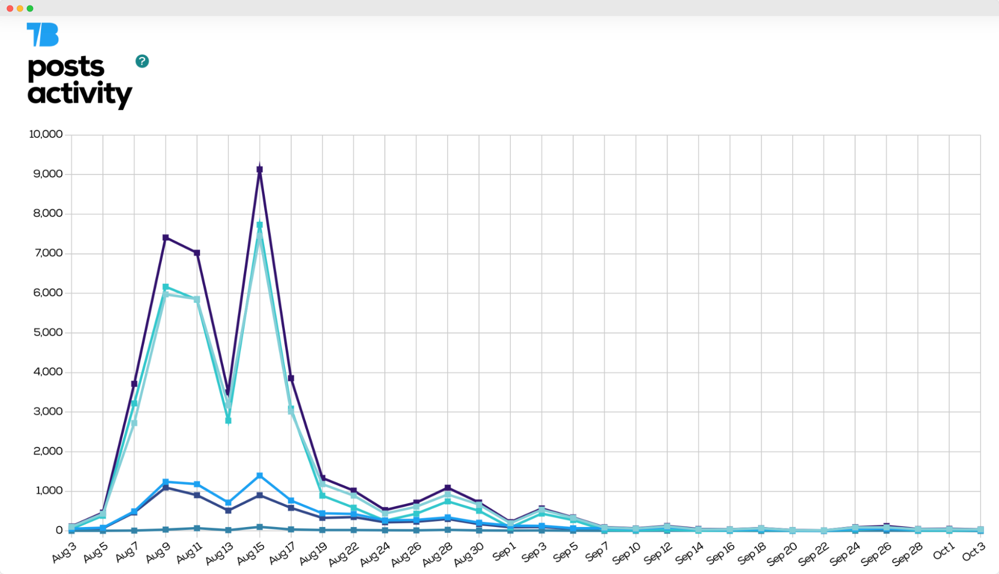Click the x-axis label Aug 19

(x=313, y=554)
